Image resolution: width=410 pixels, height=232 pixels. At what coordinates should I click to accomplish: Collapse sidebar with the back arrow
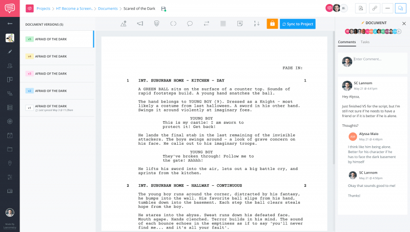10,24
